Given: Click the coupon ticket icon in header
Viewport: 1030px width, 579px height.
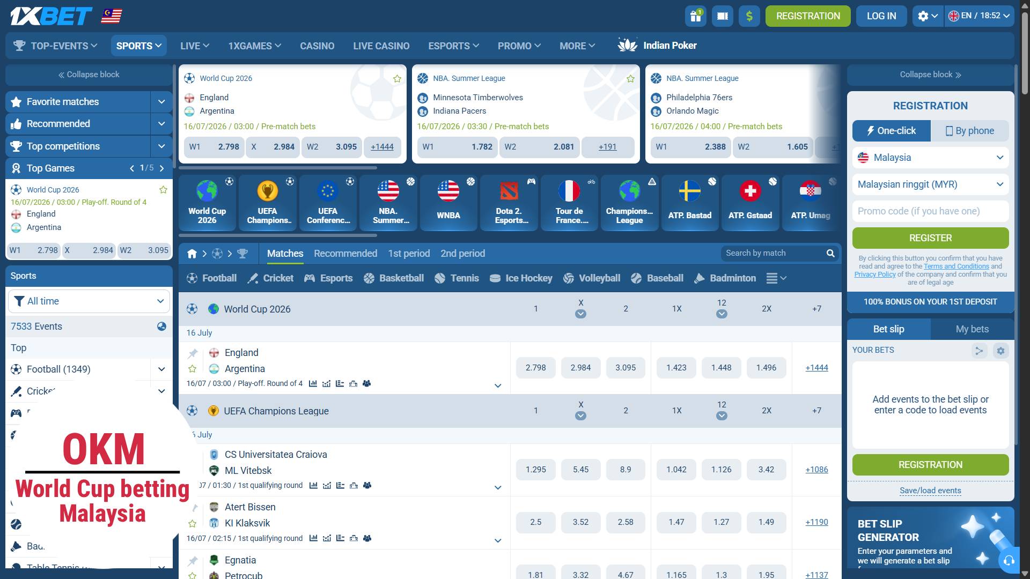Looking at the screenshot, I should [722, 16].
